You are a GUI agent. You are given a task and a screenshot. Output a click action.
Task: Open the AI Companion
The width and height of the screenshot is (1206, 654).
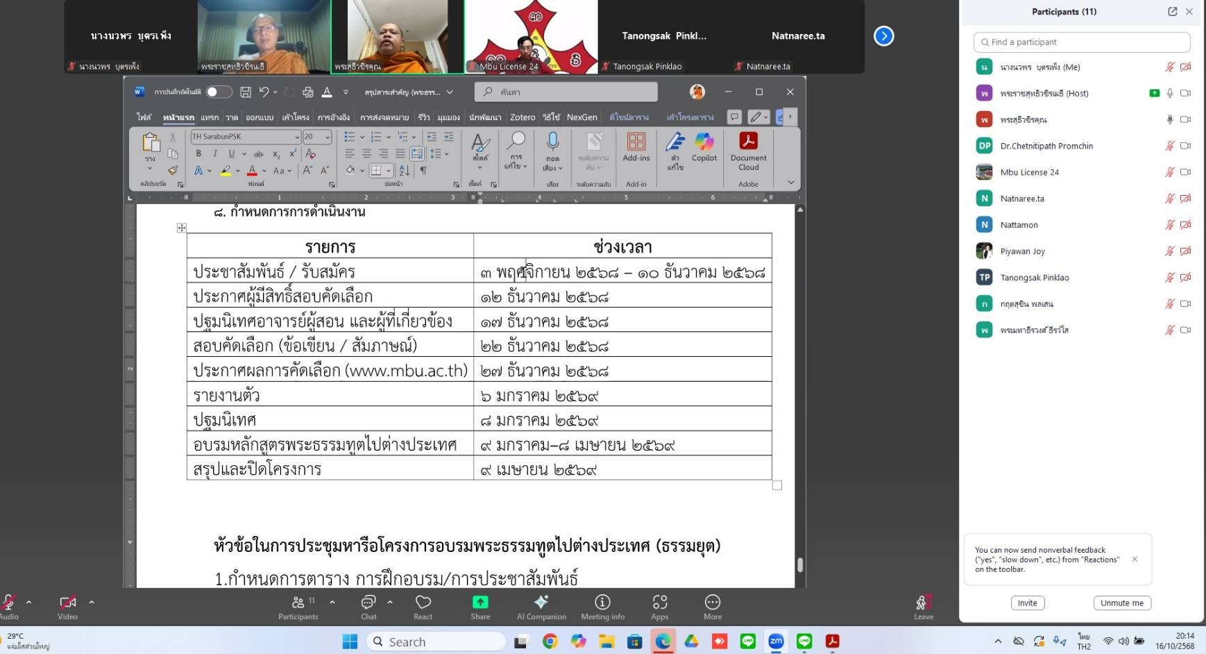(x=541, y=606)
